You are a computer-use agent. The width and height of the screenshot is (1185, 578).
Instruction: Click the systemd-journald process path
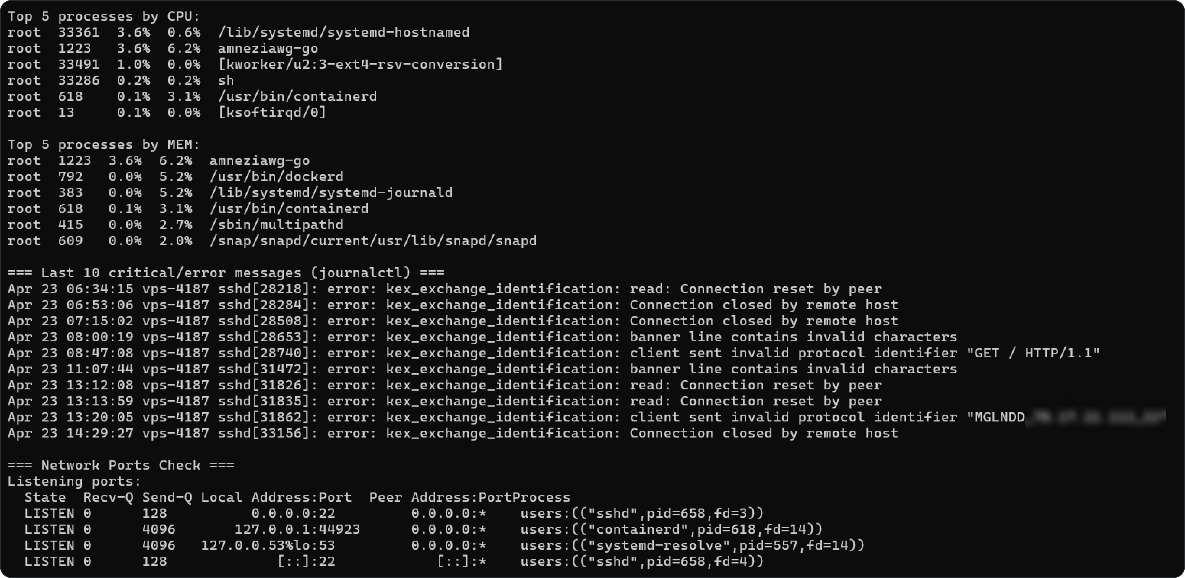pyautogui.click(x=331, y=193)
